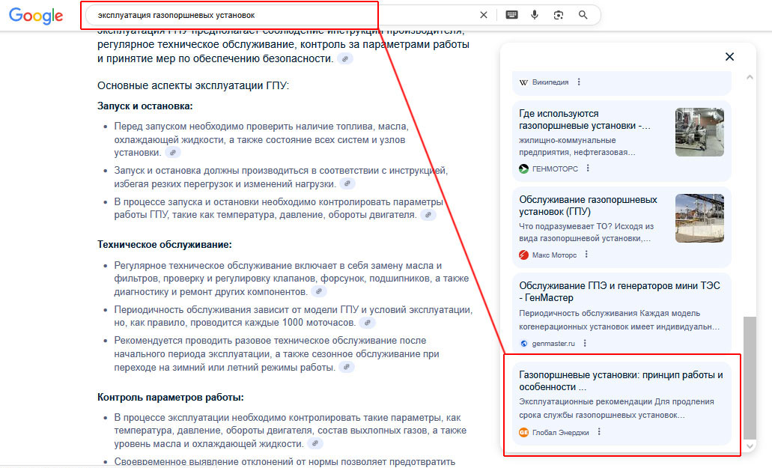This screenshot has width=772, height=468.
Task: Open source link after 'систем и узлов установки'
Action: click(173, 153)
